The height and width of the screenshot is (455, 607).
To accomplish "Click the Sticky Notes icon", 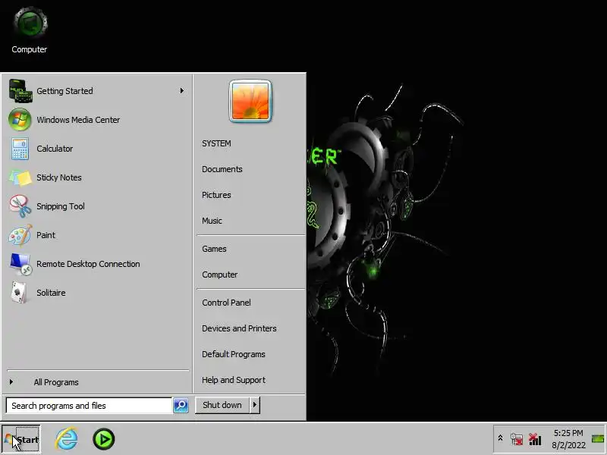I will [20, 177].
